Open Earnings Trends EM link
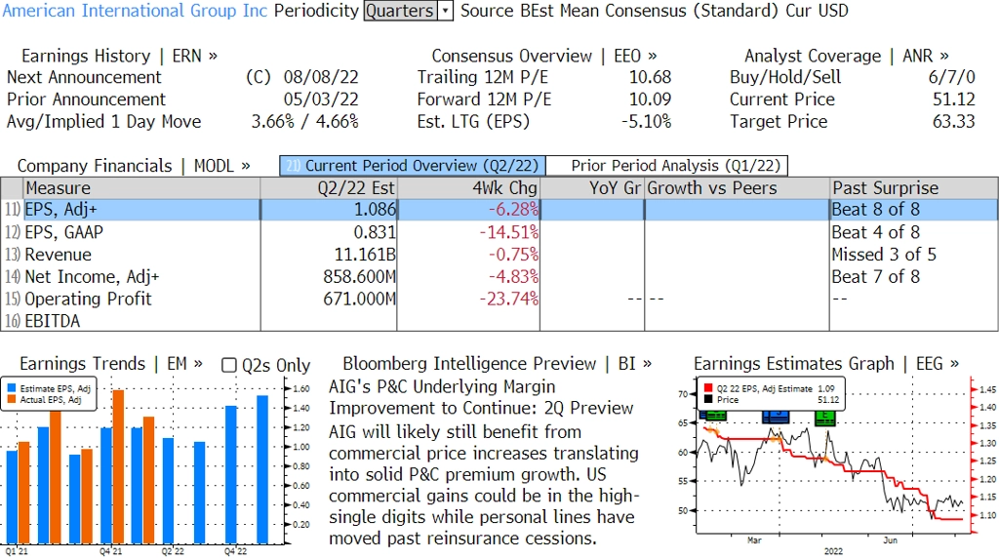 tap(111, 364)
